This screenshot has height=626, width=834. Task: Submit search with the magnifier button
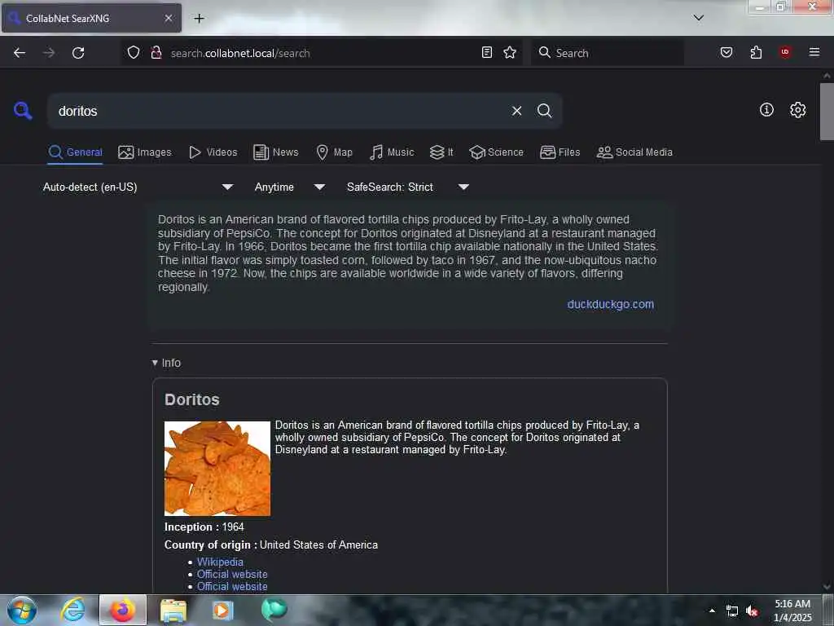click(x=544, y=111)
